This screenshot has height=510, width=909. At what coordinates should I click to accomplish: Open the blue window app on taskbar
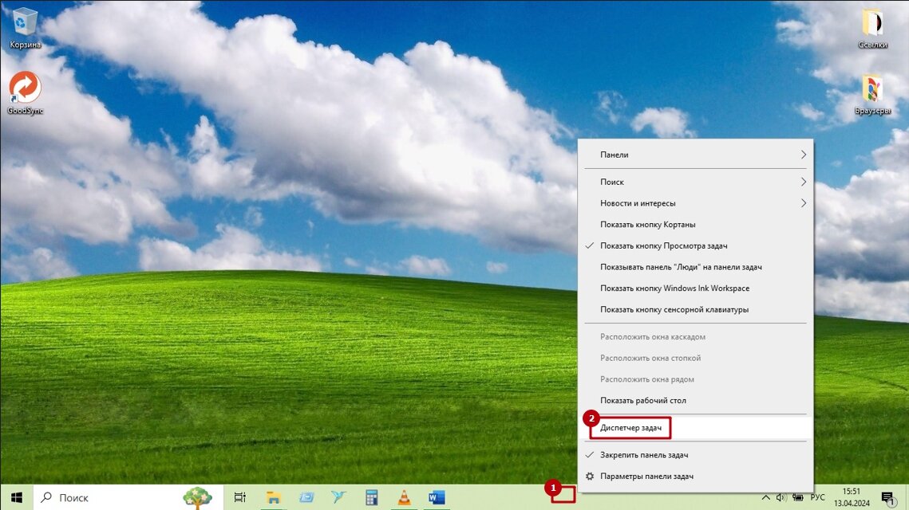click(x=306, y=497)
